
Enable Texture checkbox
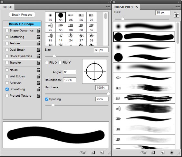click(x=7, y=43)
